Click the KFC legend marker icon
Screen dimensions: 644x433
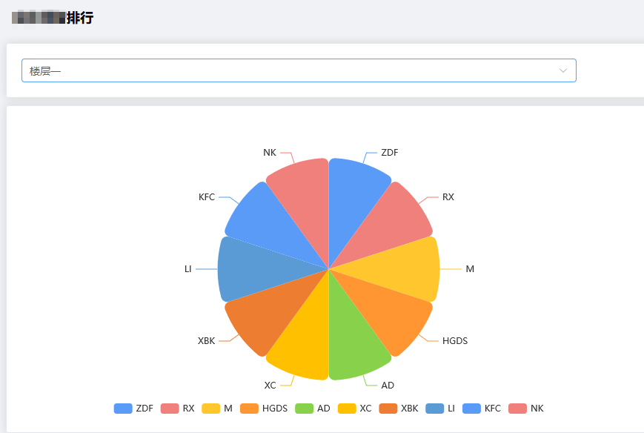[471, 409]
